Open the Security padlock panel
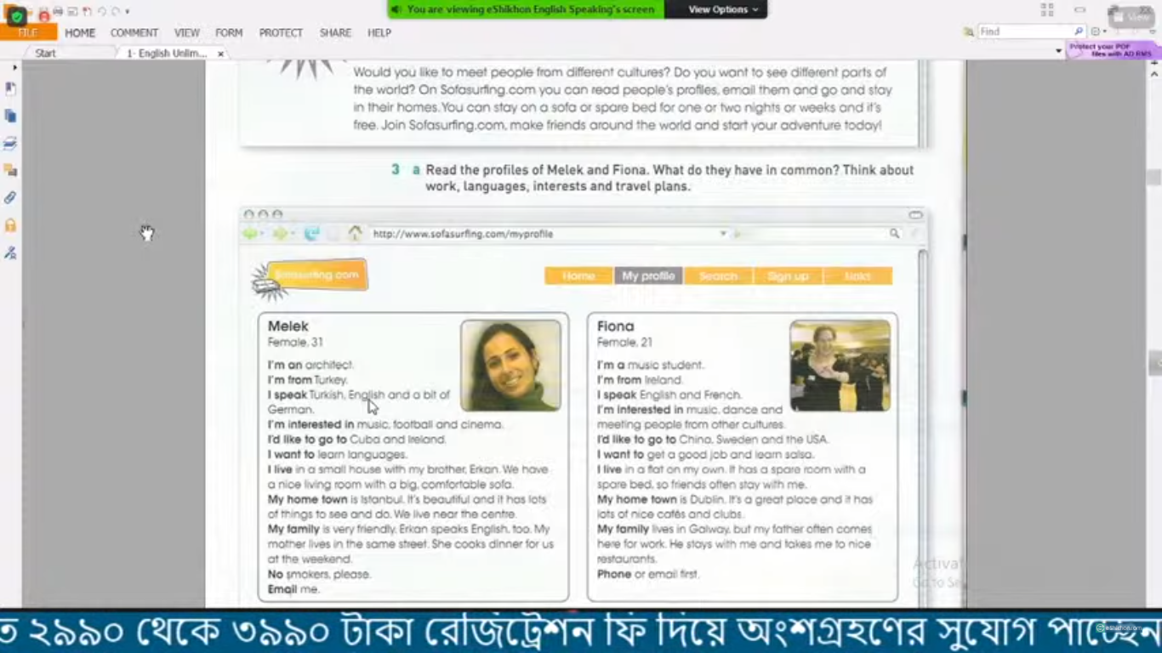 [10, 225]
